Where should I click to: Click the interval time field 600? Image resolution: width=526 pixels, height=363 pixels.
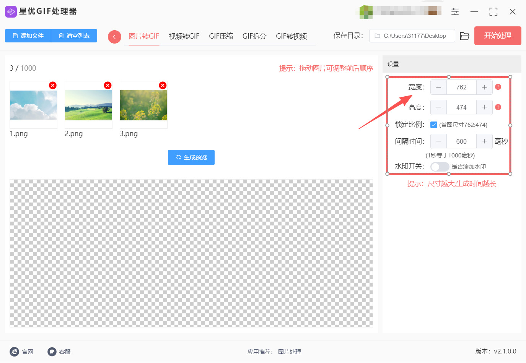click(x=461, y=141)
